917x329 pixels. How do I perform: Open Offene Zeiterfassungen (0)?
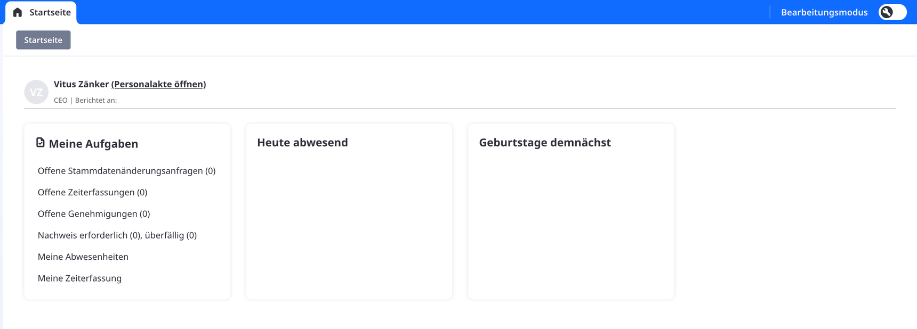point(92,192)
